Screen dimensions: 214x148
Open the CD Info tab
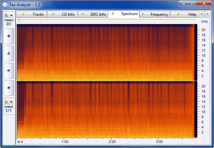click(x=65, y=14)
